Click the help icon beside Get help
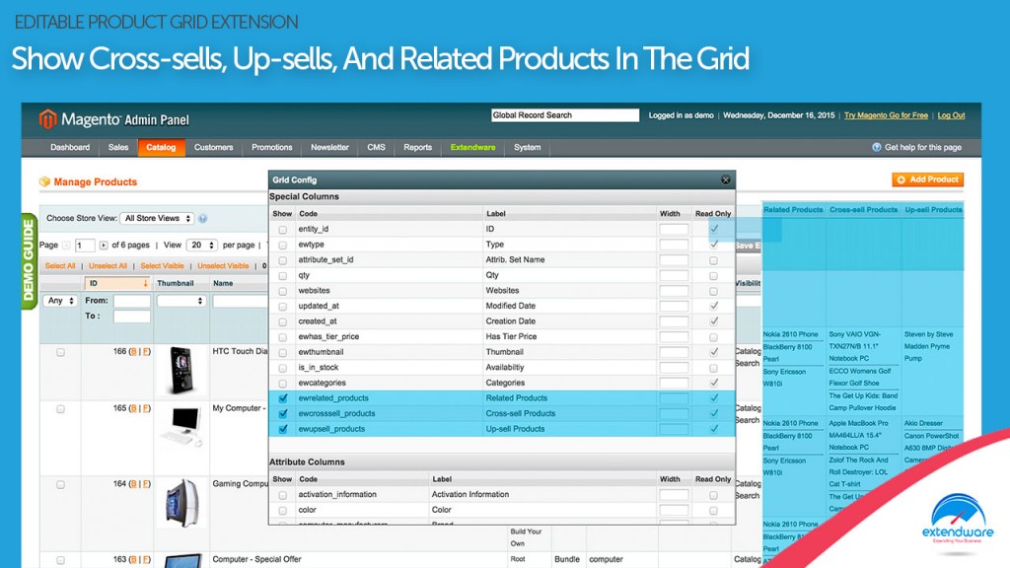This screenshot has width=1010, height=568. coord(876,148)
